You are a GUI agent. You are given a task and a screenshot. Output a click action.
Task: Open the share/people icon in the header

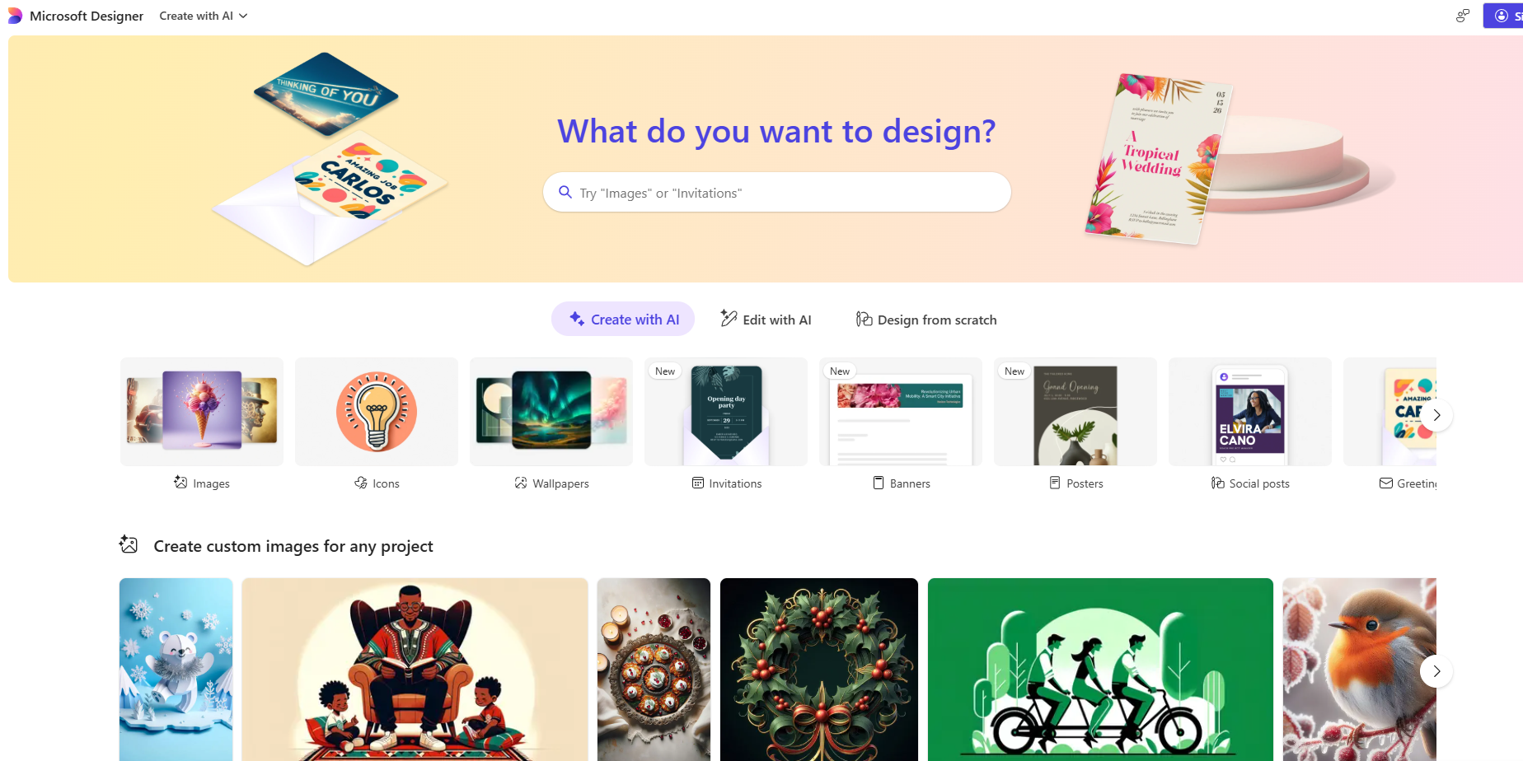click(1462, 16)
